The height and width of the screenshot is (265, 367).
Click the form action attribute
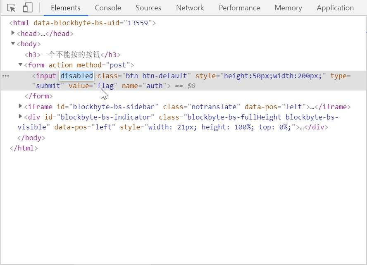click(x=60, y=65)
